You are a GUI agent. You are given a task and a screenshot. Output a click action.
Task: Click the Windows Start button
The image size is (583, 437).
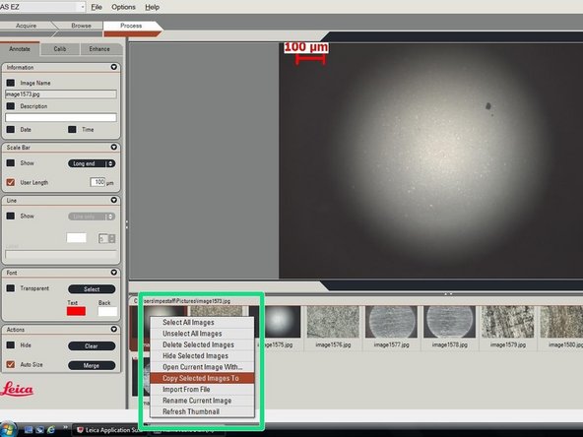8,429
